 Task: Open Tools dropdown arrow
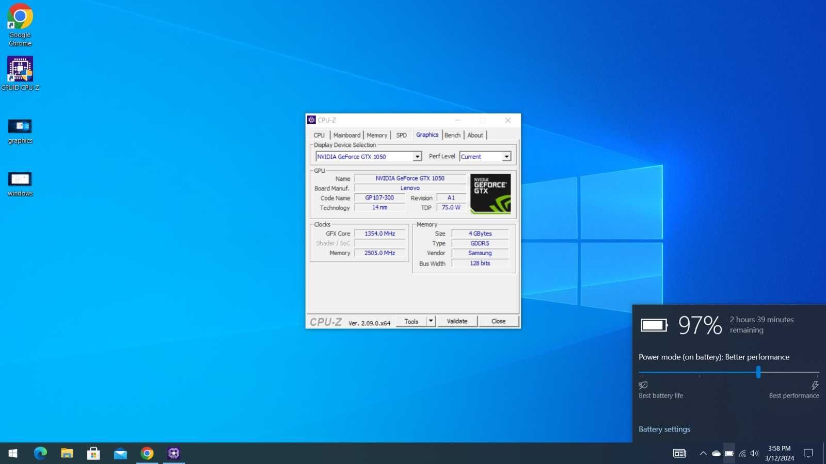pyautogui.click(x=431, y=321)
